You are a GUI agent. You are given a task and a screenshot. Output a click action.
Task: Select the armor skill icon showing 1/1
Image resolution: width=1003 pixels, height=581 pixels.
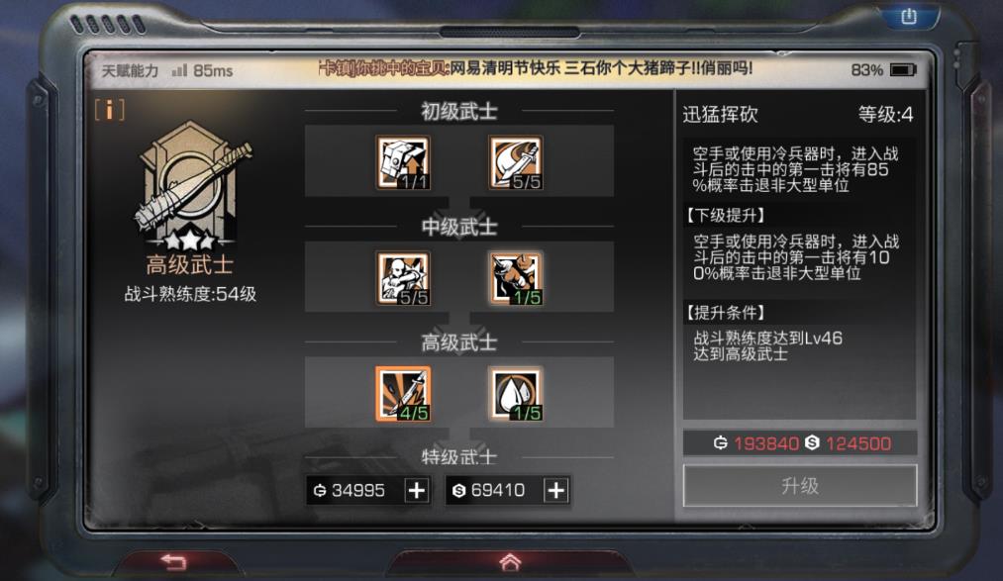403,163
